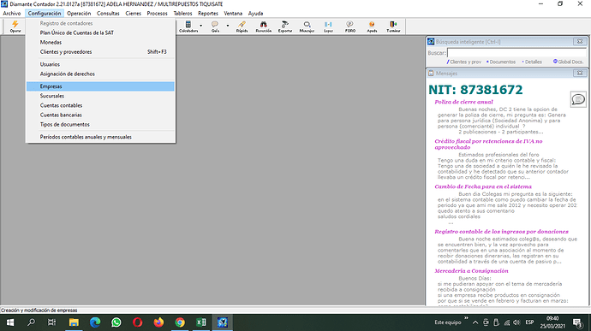Select the Global Docs. search option
This screenshot has height=331, width=591.
[x=569, y=62]
